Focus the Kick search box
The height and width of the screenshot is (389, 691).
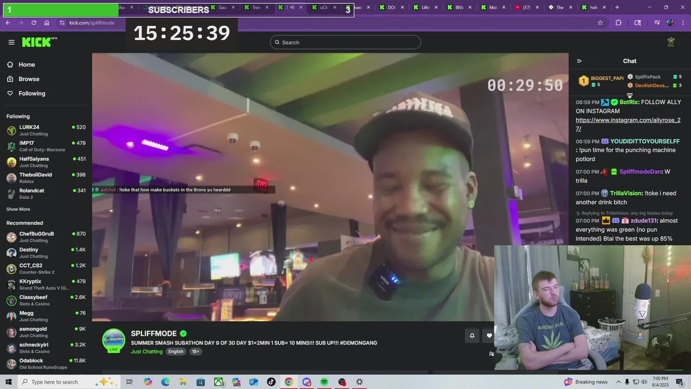(x=345, y=42)
